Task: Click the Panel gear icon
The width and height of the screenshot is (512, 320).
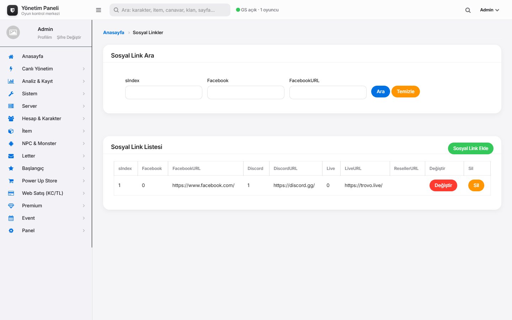Action: (11, 231)
